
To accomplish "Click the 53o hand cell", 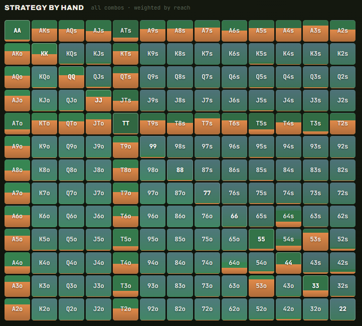I will [x=261, y=286].
